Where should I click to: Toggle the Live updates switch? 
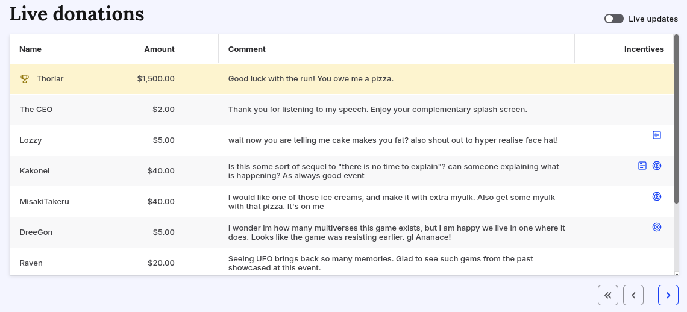click(614, 19)
